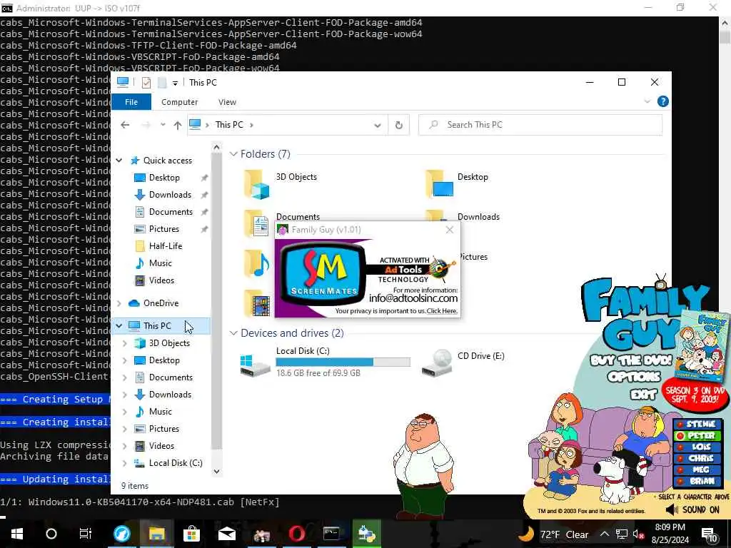The image size is (731, 548).
Task: Click Peter Griffin screenmate character
Action: point(423,466)
